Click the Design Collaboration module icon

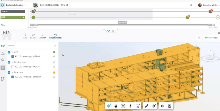[x=2, y=5]
